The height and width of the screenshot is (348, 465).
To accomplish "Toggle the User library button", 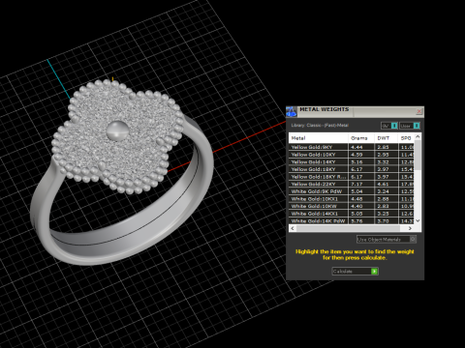I will [x=410, y=126].
